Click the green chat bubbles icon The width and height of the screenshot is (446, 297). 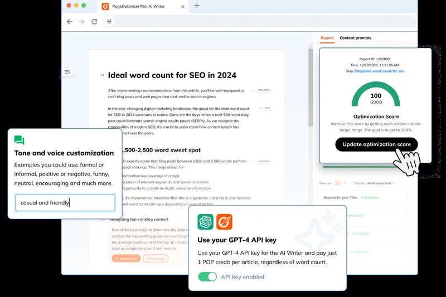tap(20, 140)
